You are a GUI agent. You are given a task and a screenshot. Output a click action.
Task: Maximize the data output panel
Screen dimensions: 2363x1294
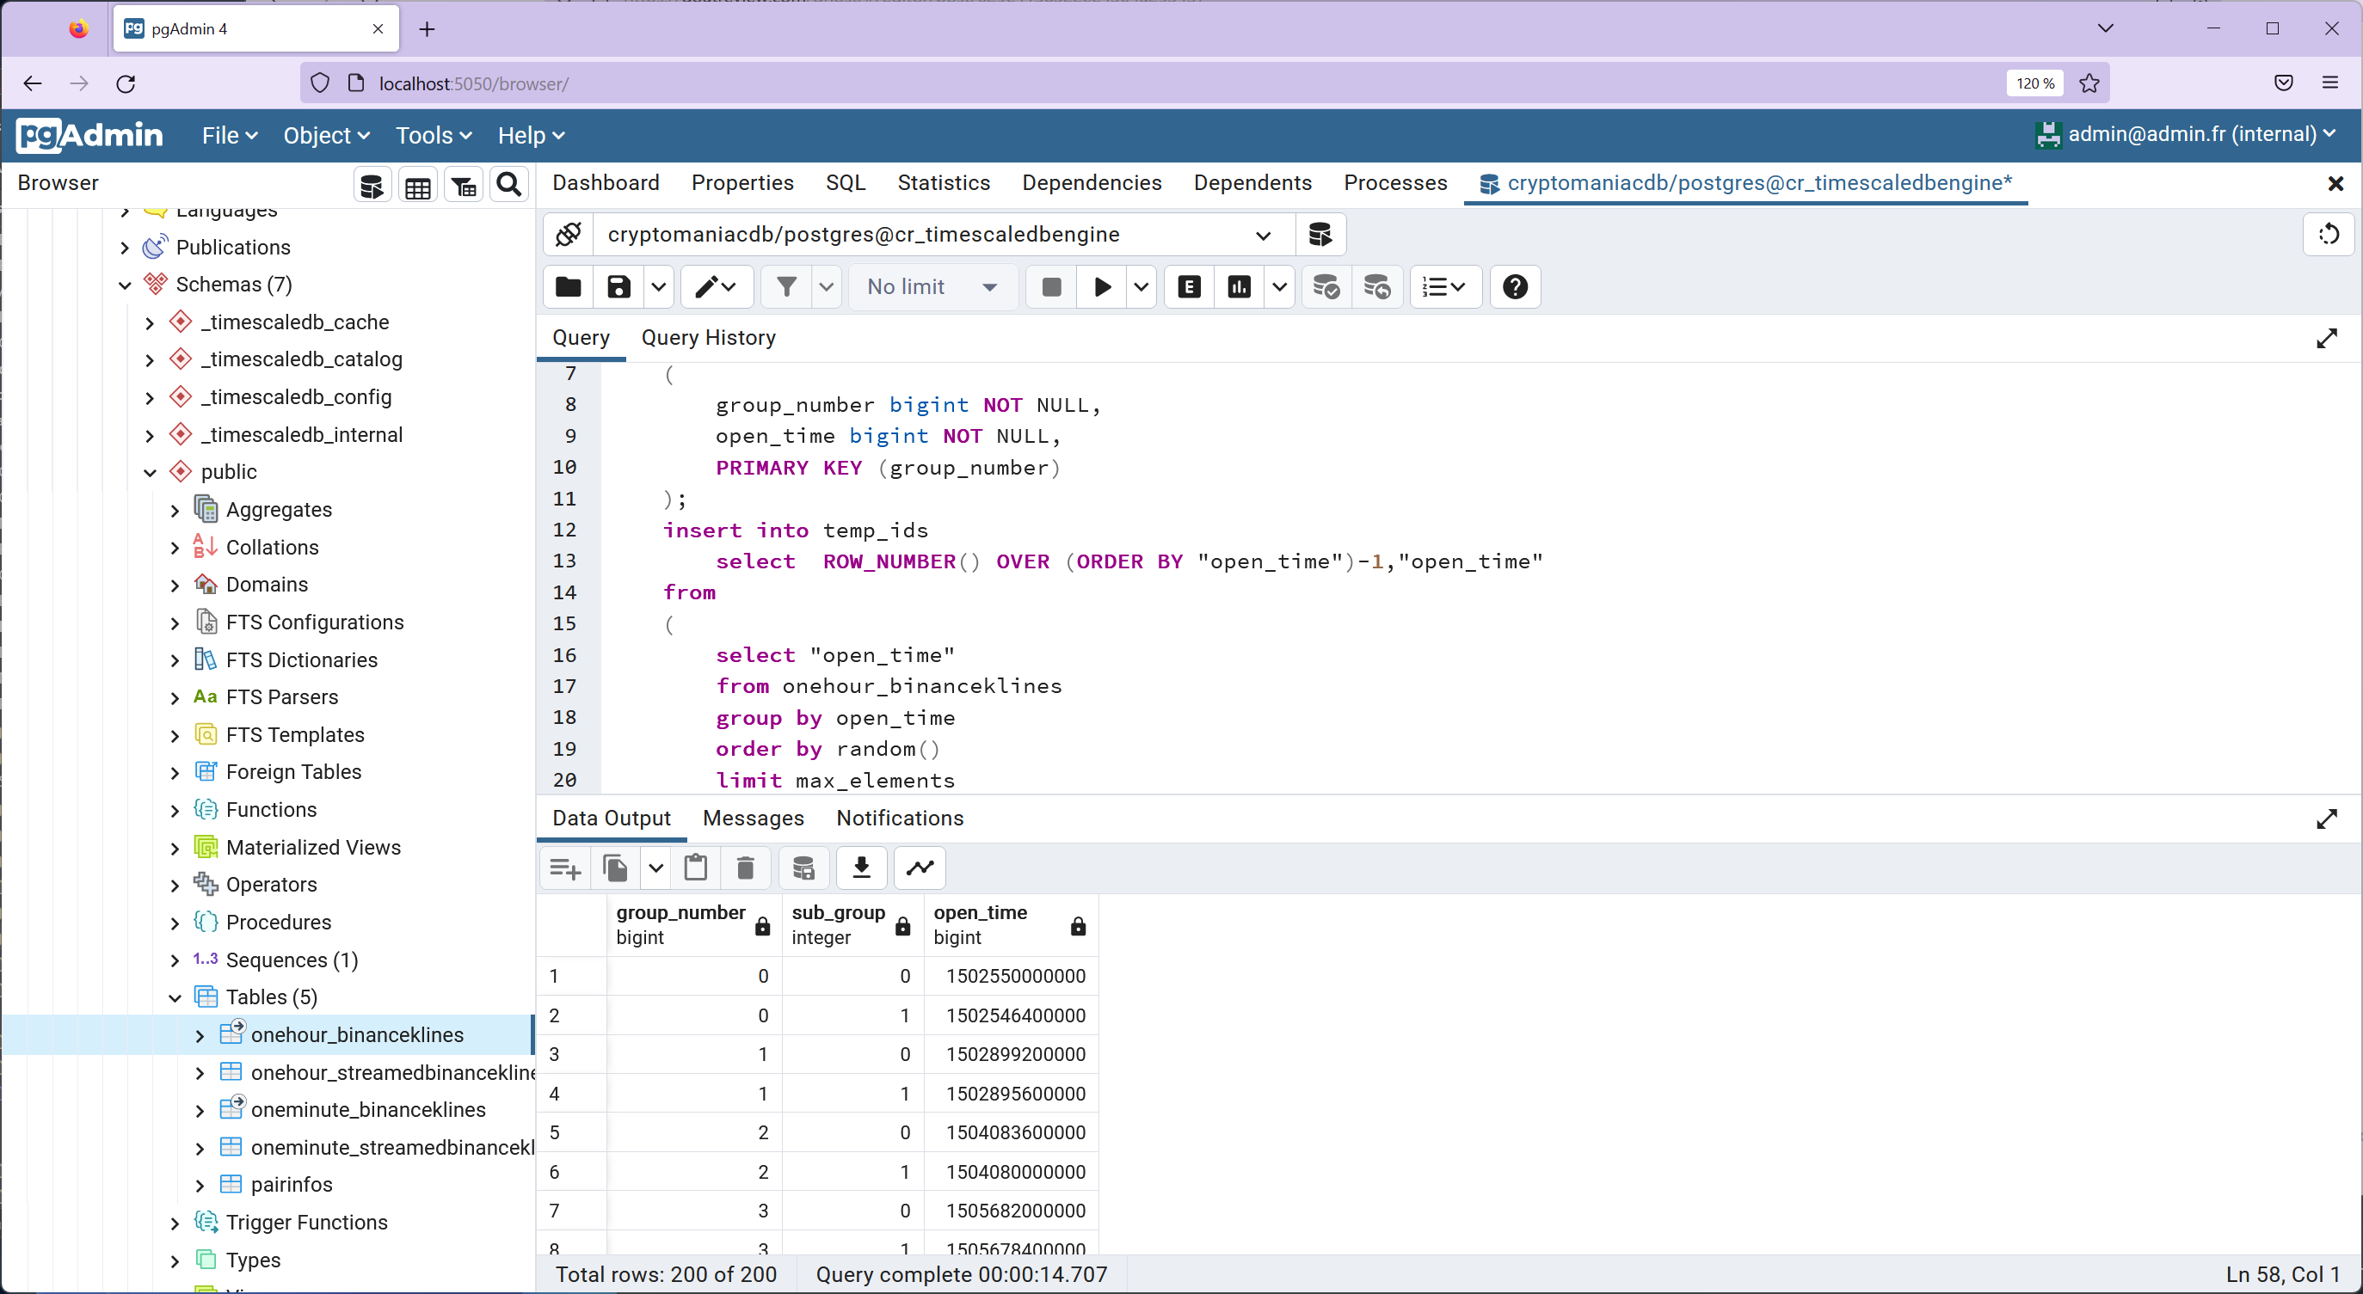coord(2326,819)
